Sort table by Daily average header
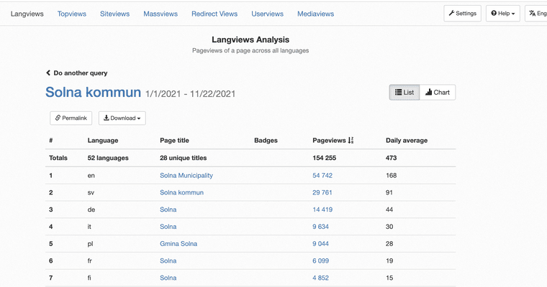547x287 pixels. tap(406, 141)
